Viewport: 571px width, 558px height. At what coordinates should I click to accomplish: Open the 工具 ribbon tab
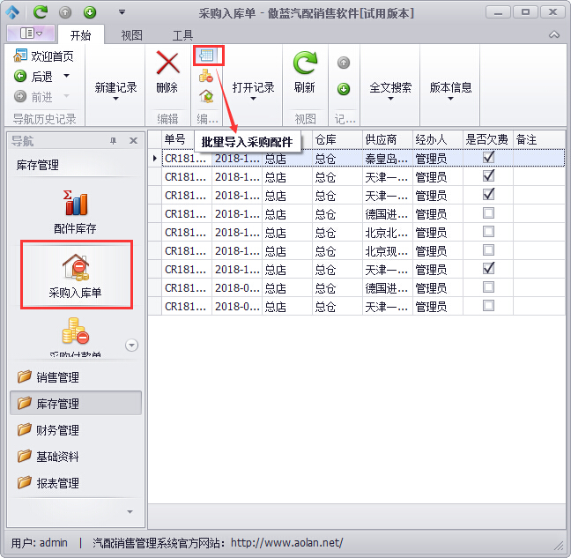pyautogui.click(x=182, y=35)
